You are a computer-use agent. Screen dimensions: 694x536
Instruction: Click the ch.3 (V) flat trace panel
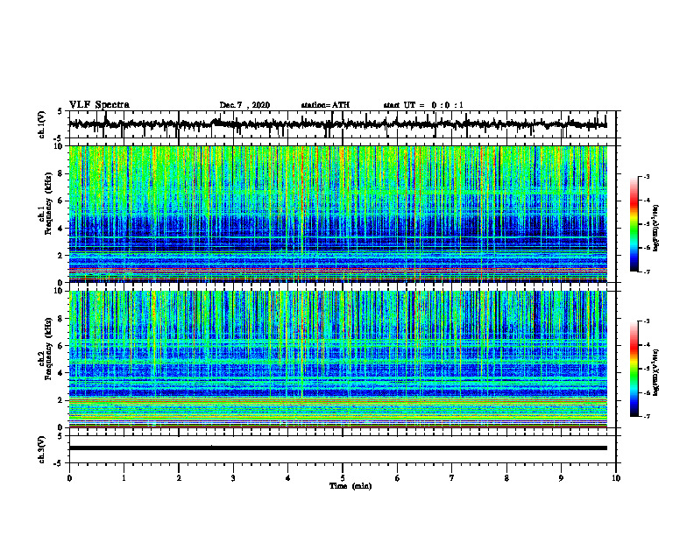point(343,449)
